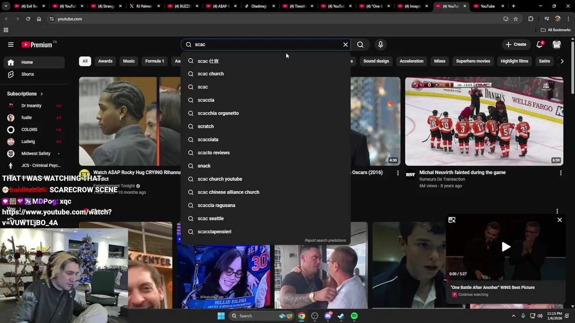Choose the 'scratch' search suggestion

[x=265, y=127]
